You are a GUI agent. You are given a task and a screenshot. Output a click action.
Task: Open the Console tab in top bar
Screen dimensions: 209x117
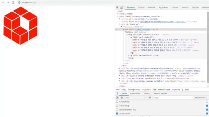175,7
